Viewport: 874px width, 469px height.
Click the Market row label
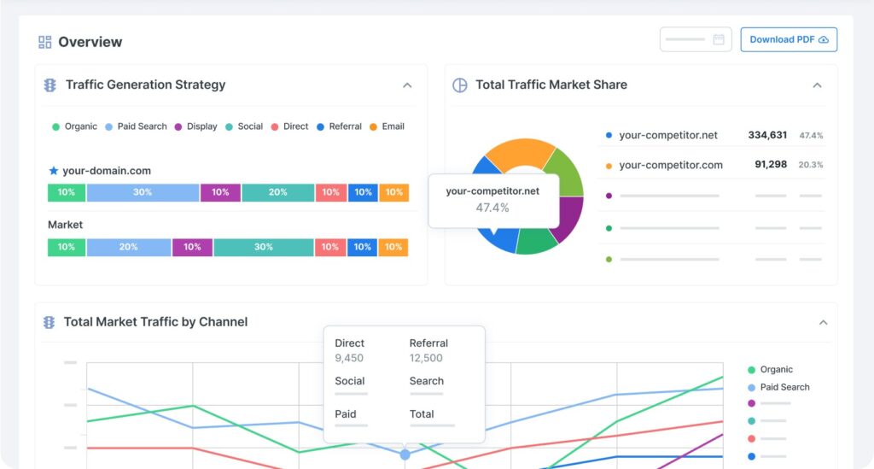click(x=65, y=225)
